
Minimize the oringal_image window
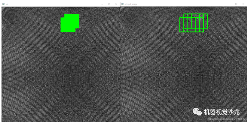click(229, 4)
